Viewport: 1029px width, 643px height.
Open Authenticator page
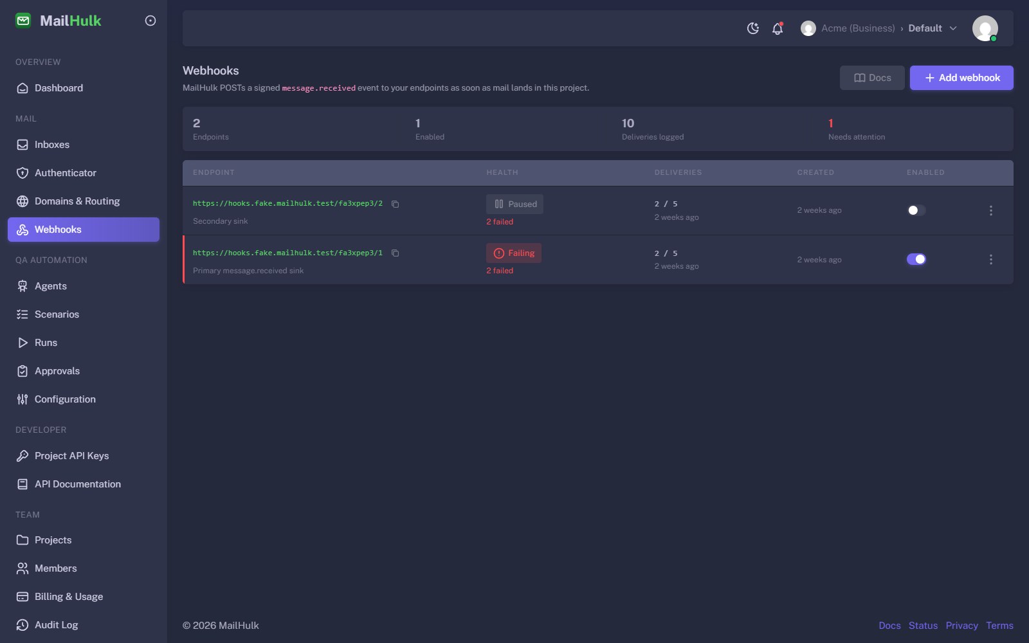pyautogui.click(x=84, y=173)
